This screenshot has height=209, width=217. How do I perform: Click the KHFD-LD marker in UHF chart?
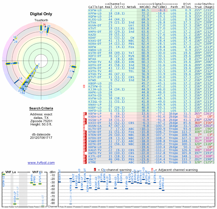pos(163,190)
